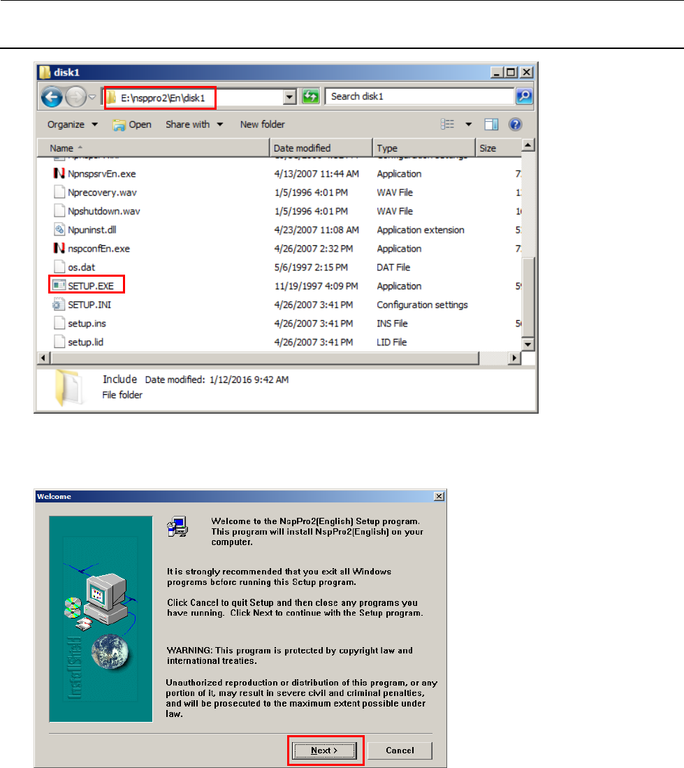684x768 pixels.
Task: Click the horizontal scrollbar left arrow
Action: point(43,358)
